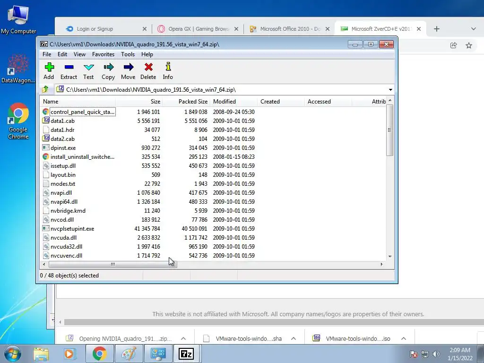This screenshot has width=484, height=363.
Task: Open Windows Explorer in taskbar
Action: pyautogui.click(x=41, y=354)
